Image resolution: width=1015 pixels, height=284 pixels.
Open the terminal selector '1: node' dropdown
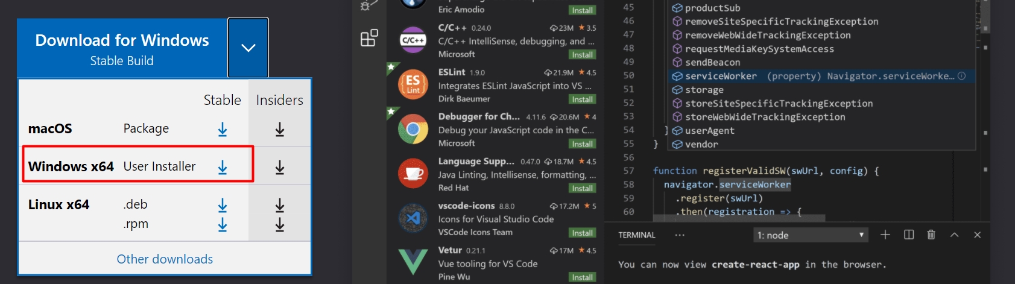[811, 235]
